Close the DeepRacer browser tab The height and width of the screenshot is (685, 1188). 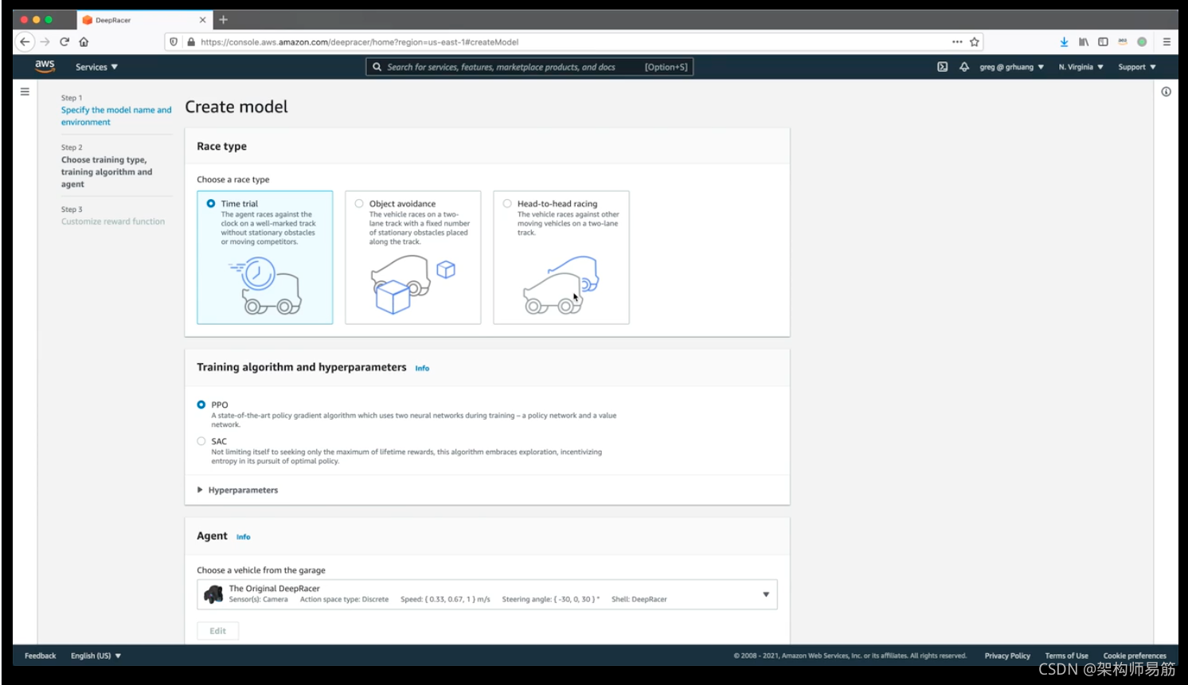pyautogui.click(x=202, y=20)
